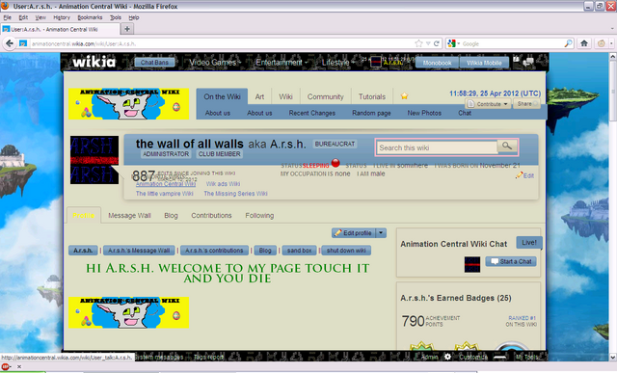Click the shut down wiki button
617x373 pixels.
pyautogui.click(x=346, y=251)
